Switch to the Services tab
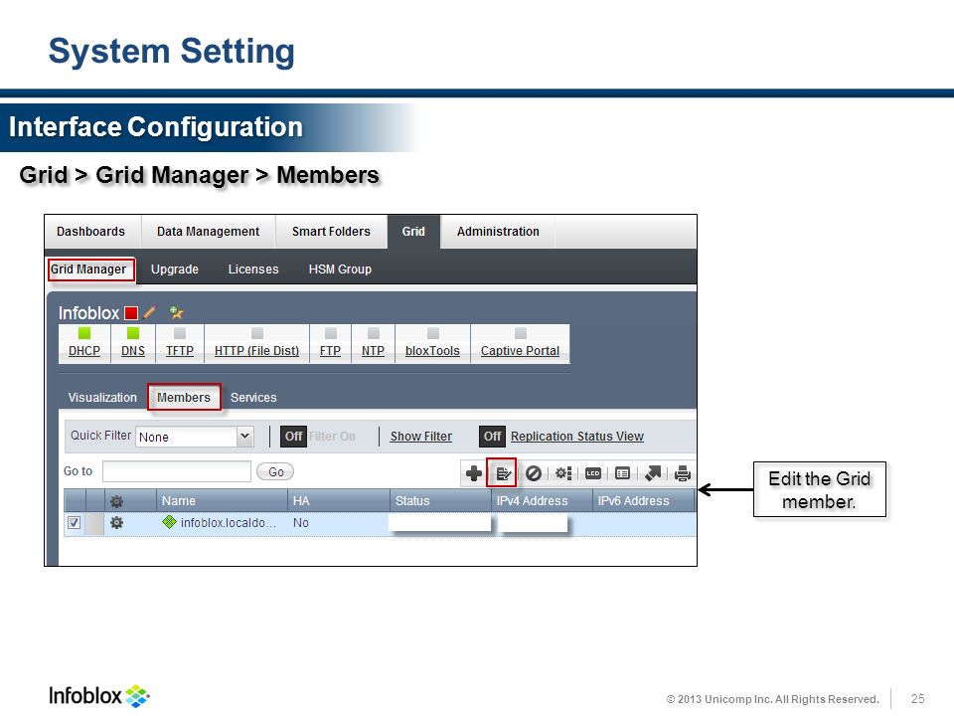The width and height of the screenshot is (954, 716). pos(253,398)
